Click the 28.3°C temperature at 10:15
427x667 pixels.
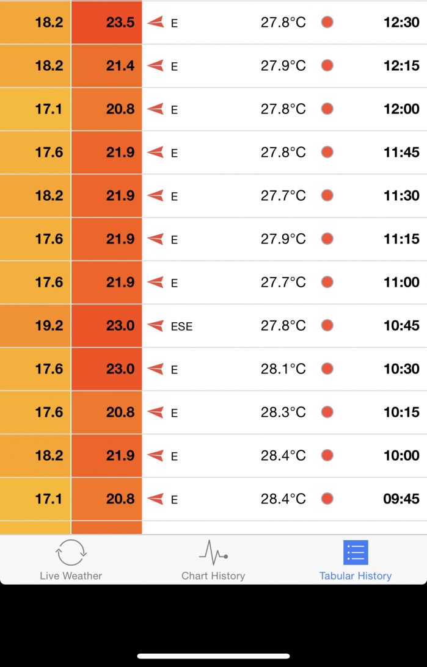pyautogui.click(x=283, y=413)
